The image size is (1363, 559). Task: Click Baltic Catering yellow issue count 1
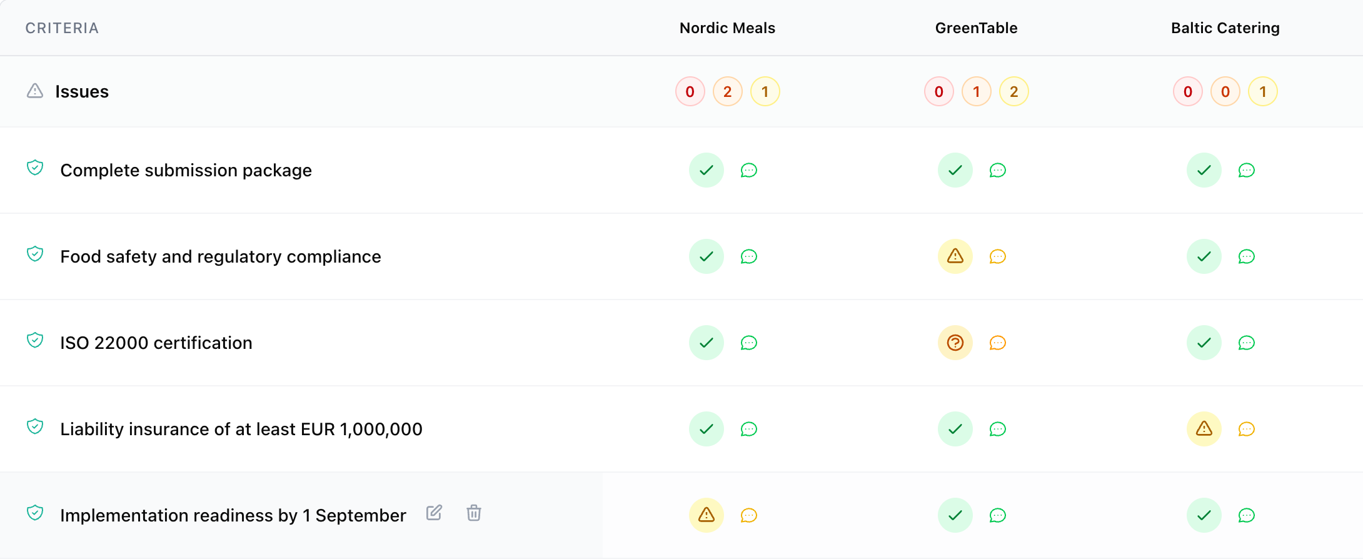(1263, 92)
